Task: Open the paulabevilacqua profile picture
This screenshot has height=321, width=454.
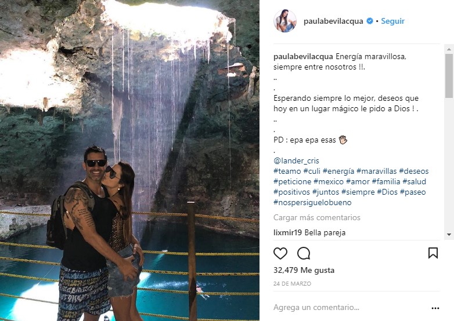Action: pos(285,21)
